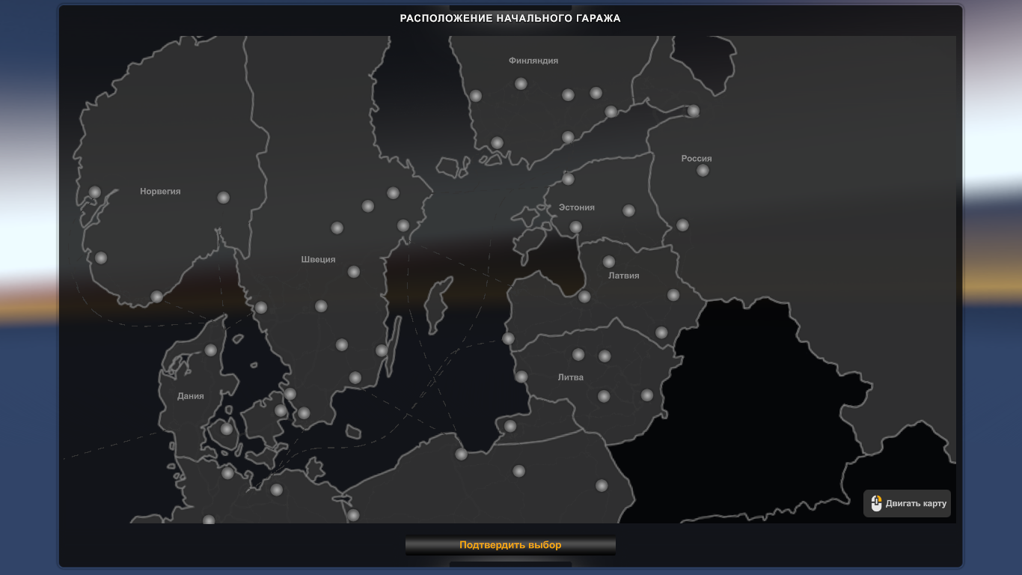Click the Латвия country label
Image resolution: width=1022 pixels, height=575 pixels.
pos(624,276)
